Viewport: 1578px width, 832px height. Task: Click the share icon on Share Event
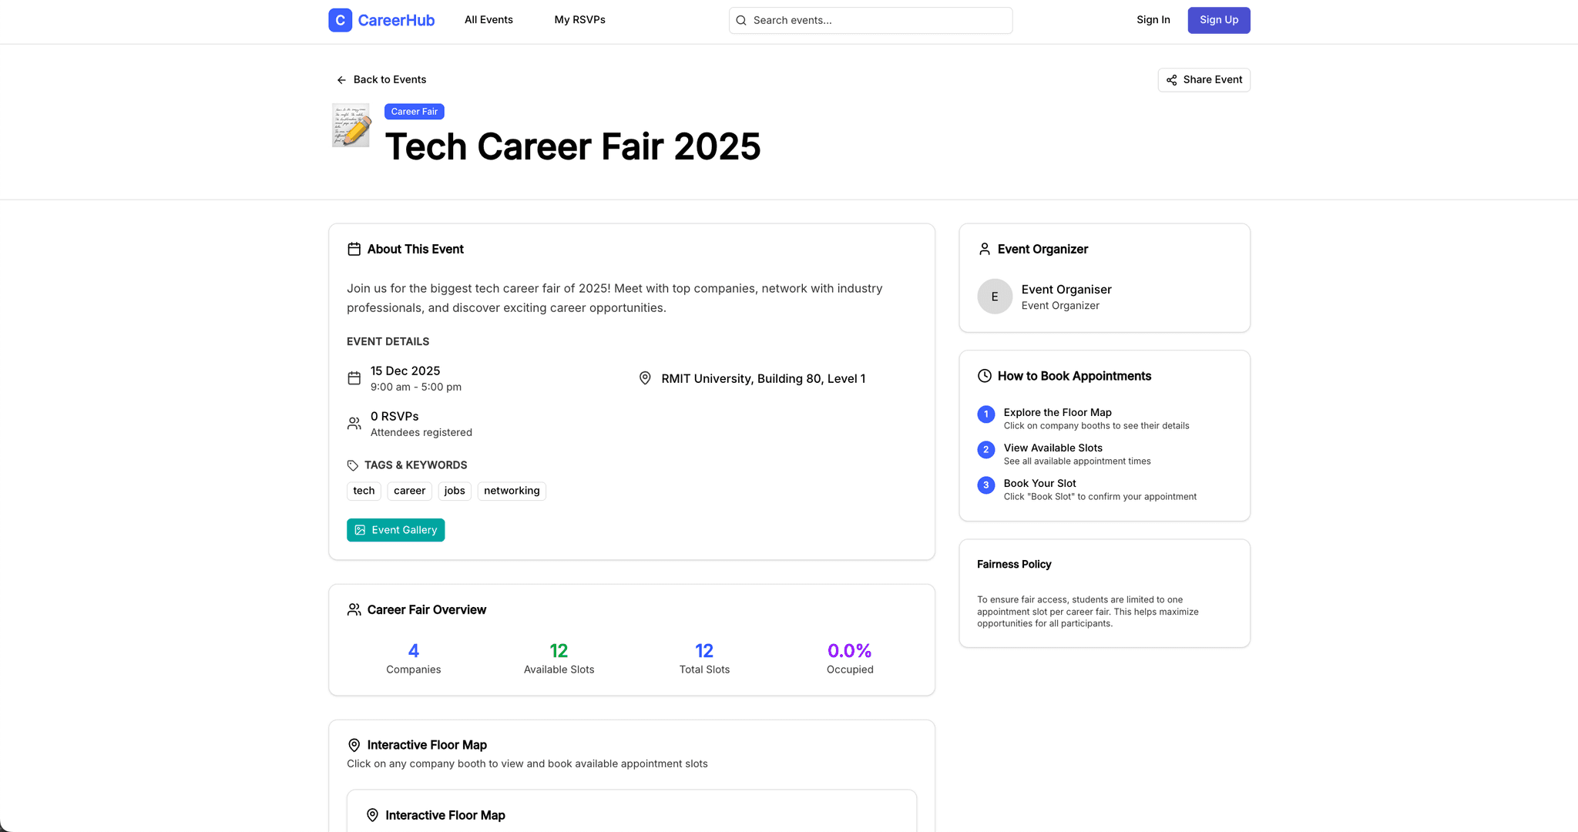tap(1171, 79)
